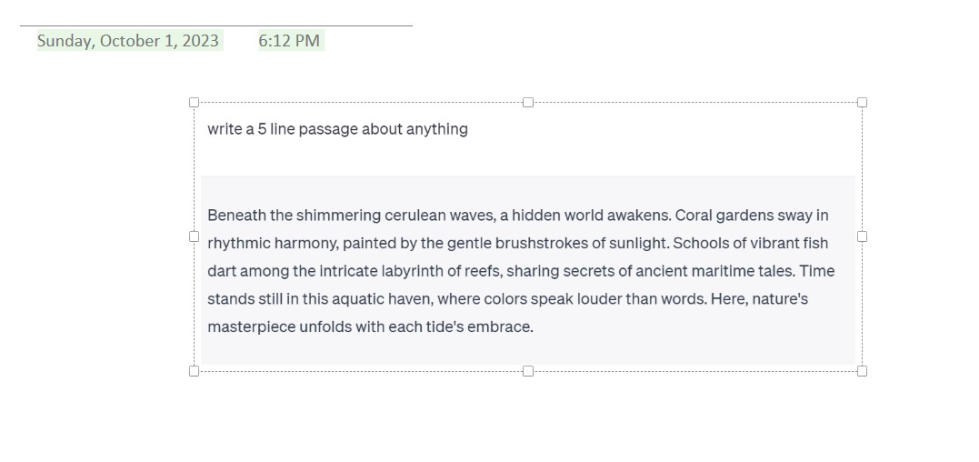Click the bottom-left resize handle of image
This screenshot has width=979, height=462.
195,371
